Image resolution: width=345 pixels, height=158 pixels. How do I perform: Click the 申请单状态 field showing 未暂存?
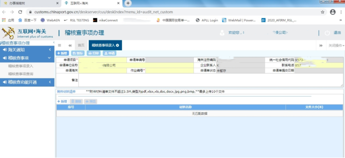(x=240, y=71)
